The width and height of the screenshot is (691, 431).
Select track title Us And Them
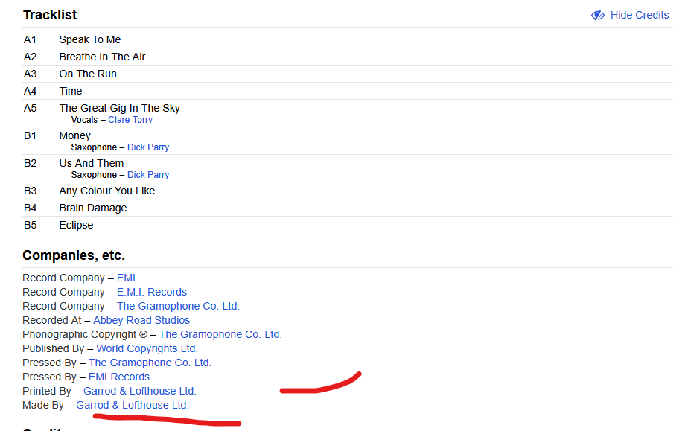(92, 164)
